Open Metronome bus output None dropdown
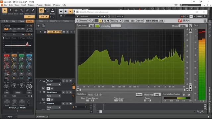Viewport: 212px width, 119px height. [54, 96]
